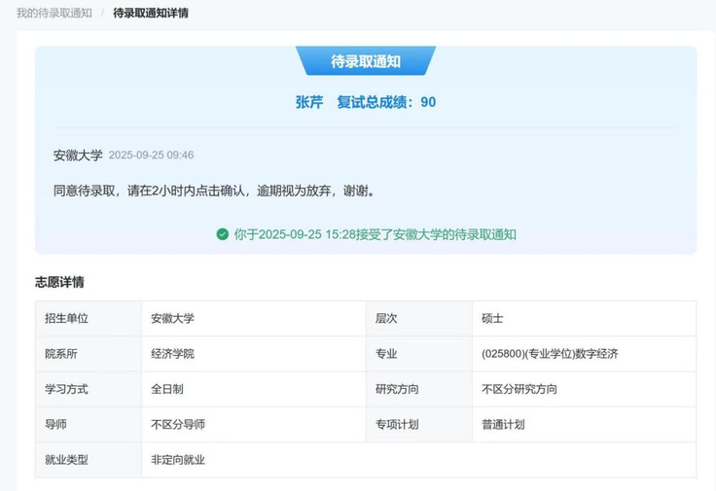The image size is (716, 491).
Task: Select the 不区分研究方向 cell
Action: click(x=519, y=389)
